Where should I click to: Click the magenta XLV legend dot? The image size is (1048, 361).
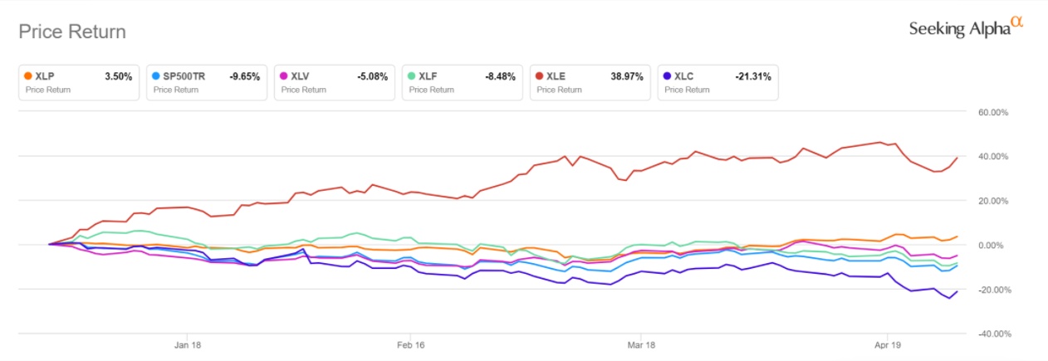pos(286,76)
